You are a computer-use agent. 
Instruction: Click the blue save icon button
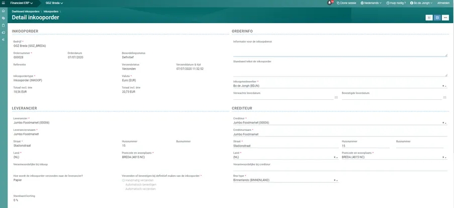[x=437, y=18]
